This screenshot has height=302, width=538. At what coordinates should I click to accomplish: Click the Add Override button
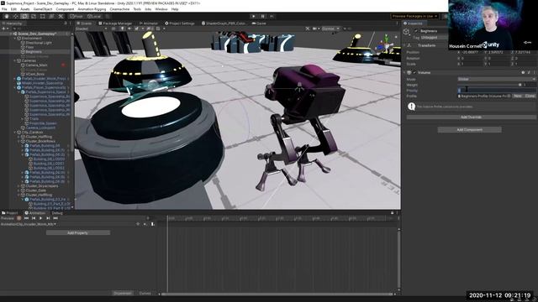tap(471, 117)
